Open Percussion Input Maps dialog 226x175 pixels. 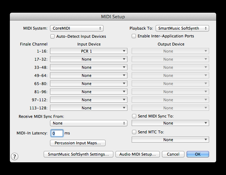click(x=78, y=143)
